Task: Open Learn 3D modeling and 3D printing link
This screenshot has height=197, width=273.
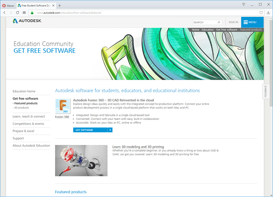Action: click(138, 147)
